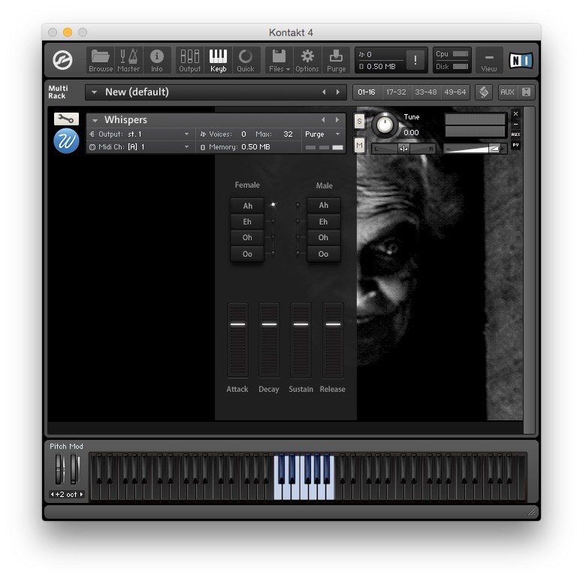Open instrument edit mode wrench
This screenshot has width=583, height=581.
[x=66, y=119]
